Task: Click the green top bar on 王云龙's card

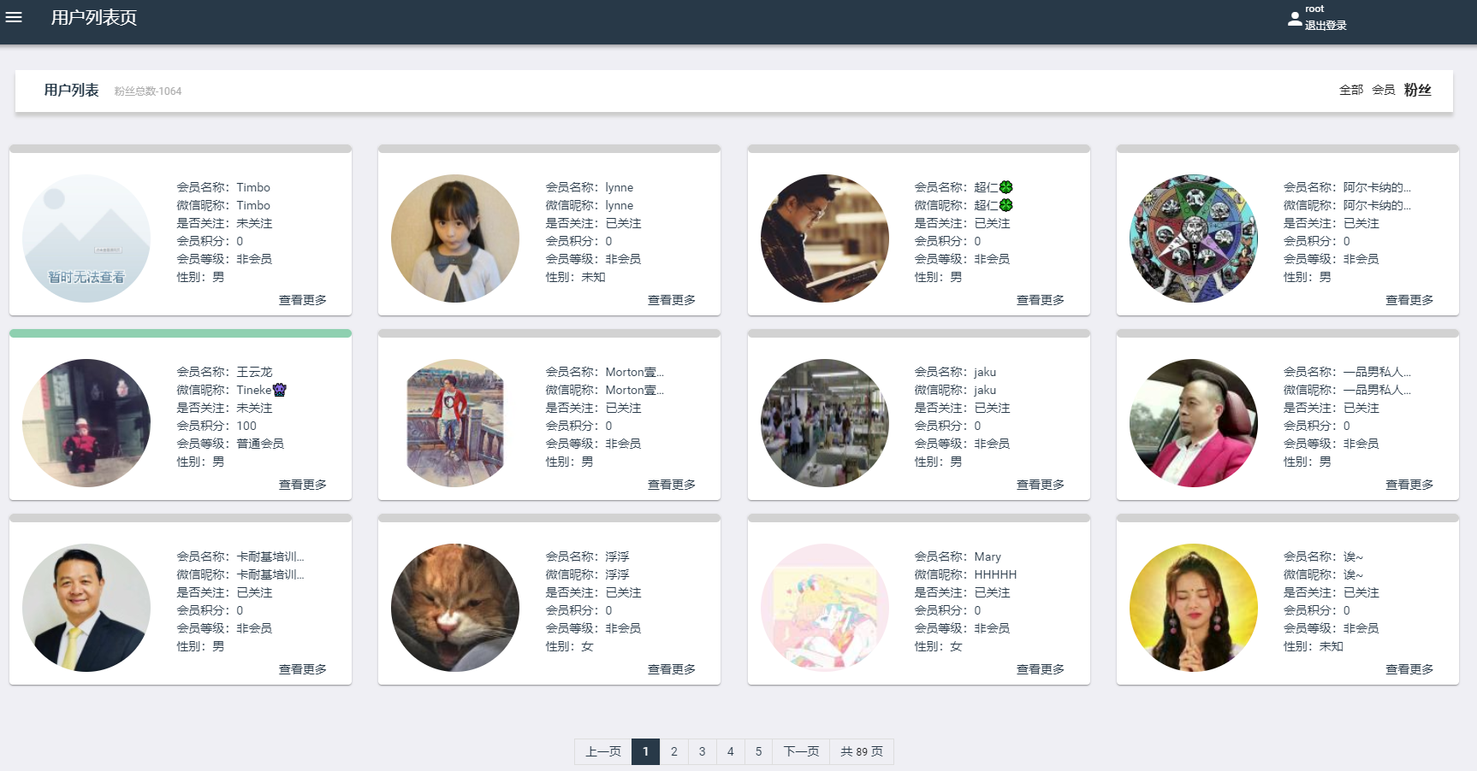Action: click(181, 333)
